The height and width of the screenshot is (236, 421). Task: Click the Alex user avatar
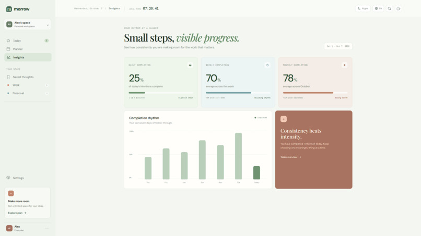[9, 228]
